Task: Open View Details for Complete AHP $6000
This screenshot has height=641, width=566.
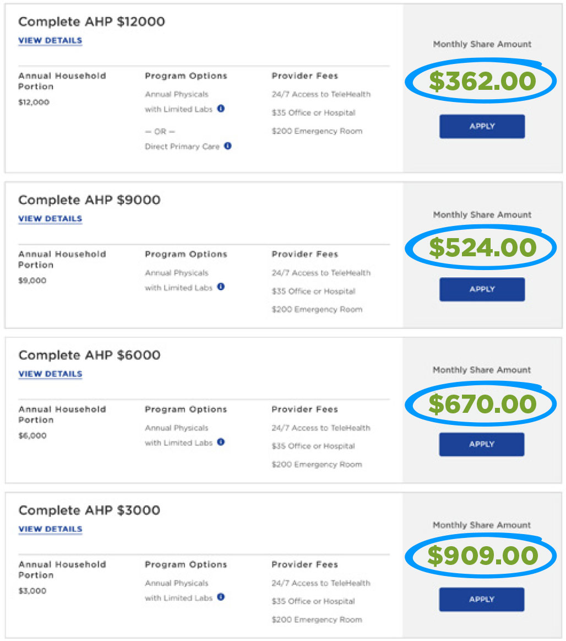Action: click(50, 374)
